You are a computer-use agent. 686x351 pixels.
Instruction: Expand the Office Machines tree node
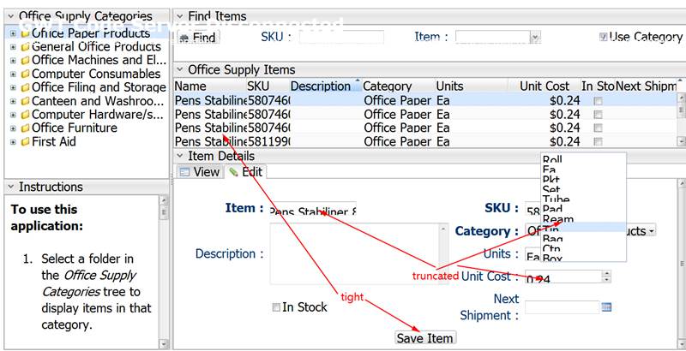point(13,61)
